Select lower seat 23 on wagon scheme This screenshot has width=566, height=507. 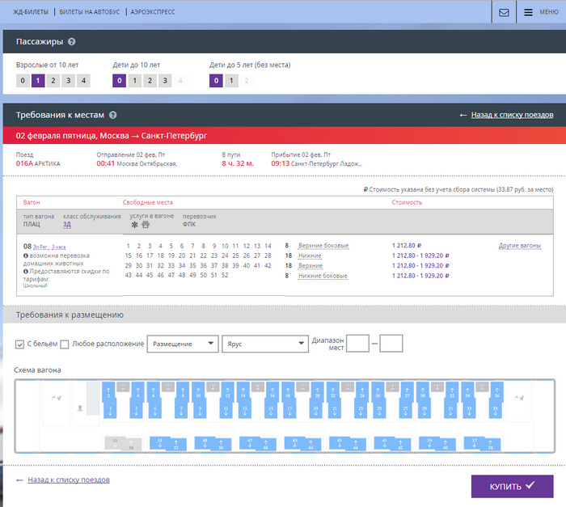(x=361, y=411)
